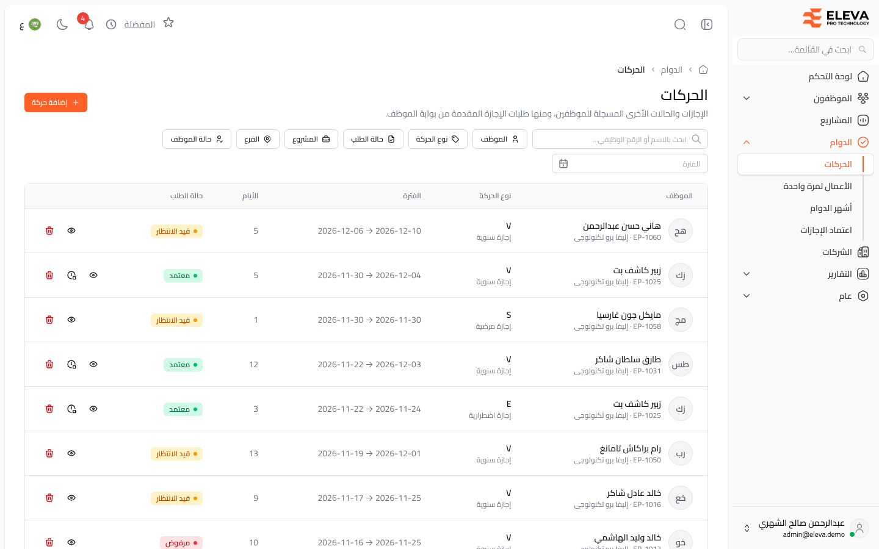Open المشروع filter dropdown
The height and width of the screenshot is (549, 879).
311,139
